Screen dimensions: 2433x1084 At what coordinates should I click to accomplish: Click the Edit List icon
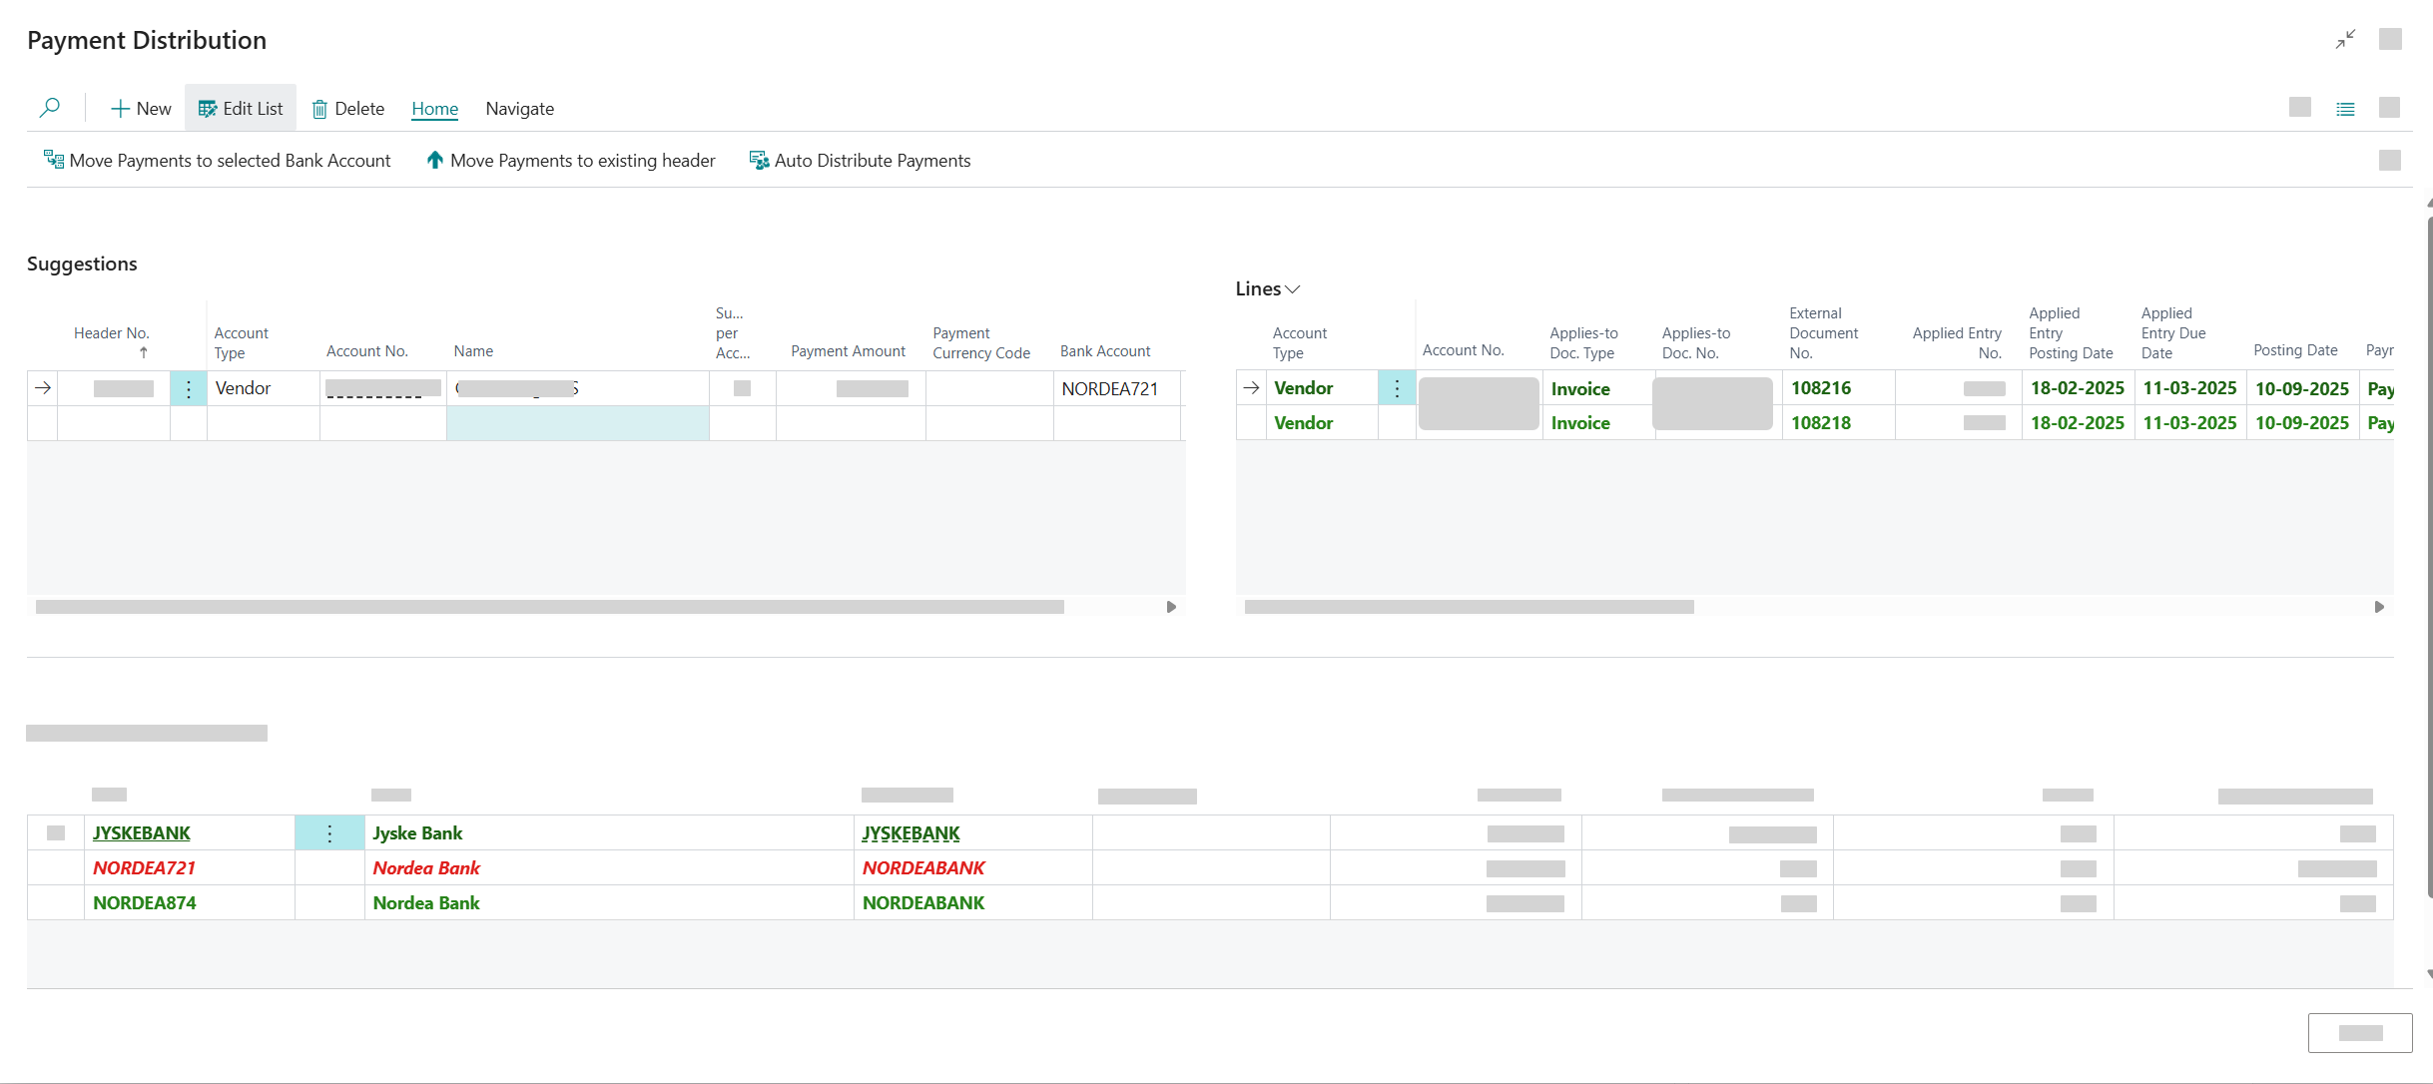[x=207, y=109]
